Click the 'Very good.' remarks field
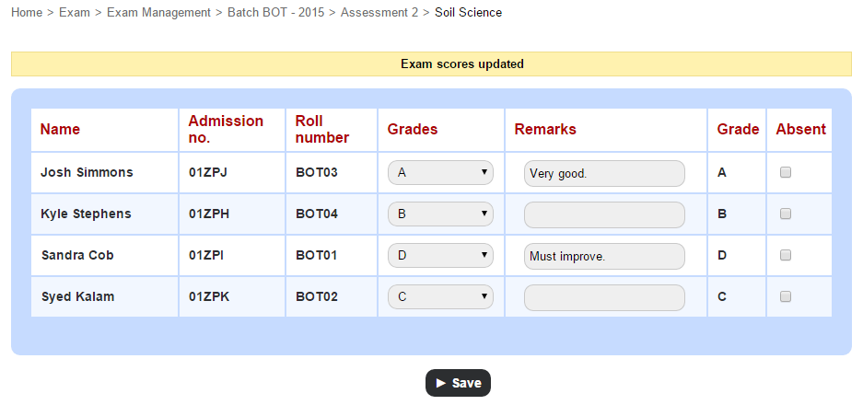The width and height of the screenshot is (863, 405). [x=604, y=173]
